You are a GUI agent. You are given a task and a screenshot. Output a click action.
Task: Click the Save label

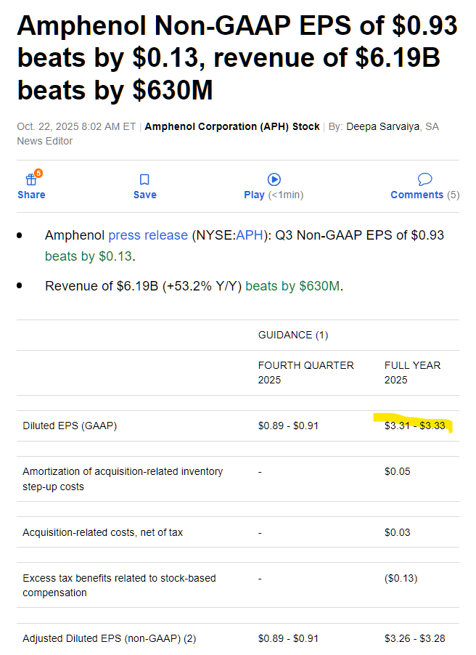coord(144,195)
